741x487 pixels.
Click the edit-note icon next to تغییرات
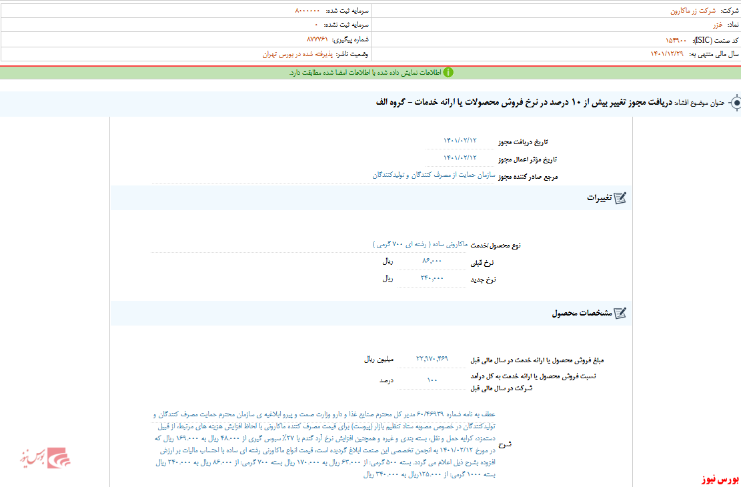pos(620,197)
